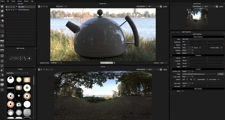The width and height of the screenshot is (225, 120).
Task: Click the circled X delete icon in left toolbar
Action: click(2, 61)
